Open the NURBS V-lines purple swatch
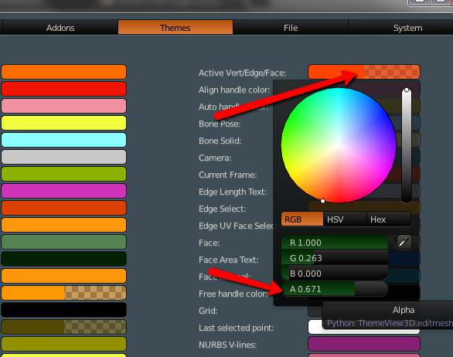Image resolution: width=453 pixels, height=357 pixels. click(364, 344)
